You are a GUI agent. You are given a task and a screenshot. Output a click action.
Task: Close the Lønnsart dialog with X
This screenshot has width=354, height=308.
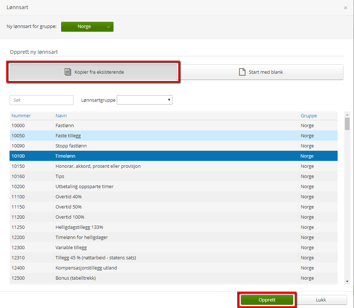tap(345, 8)
